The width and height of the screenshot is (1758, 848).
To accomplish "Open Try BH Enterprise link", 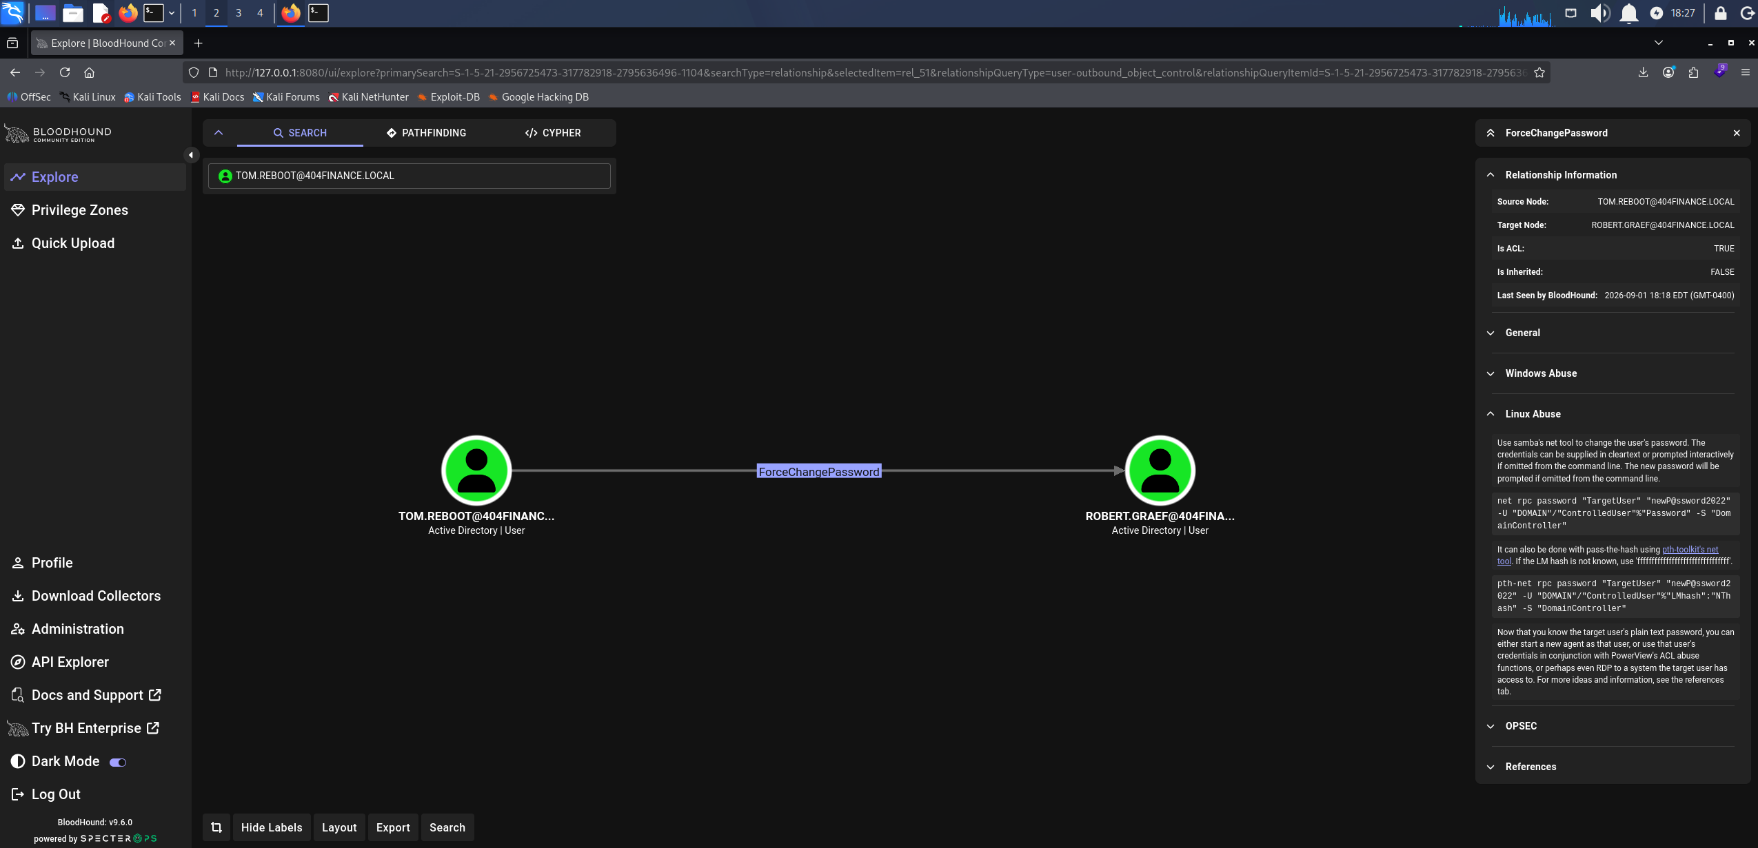I will click(94, 728).
